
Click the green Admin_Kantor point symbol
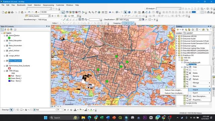coord(9,38)
